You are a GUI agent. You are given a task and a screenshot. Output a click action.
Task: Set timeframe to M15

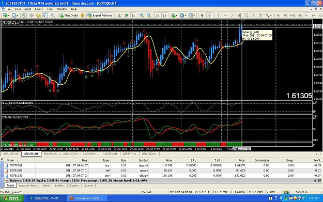(293, 15)
